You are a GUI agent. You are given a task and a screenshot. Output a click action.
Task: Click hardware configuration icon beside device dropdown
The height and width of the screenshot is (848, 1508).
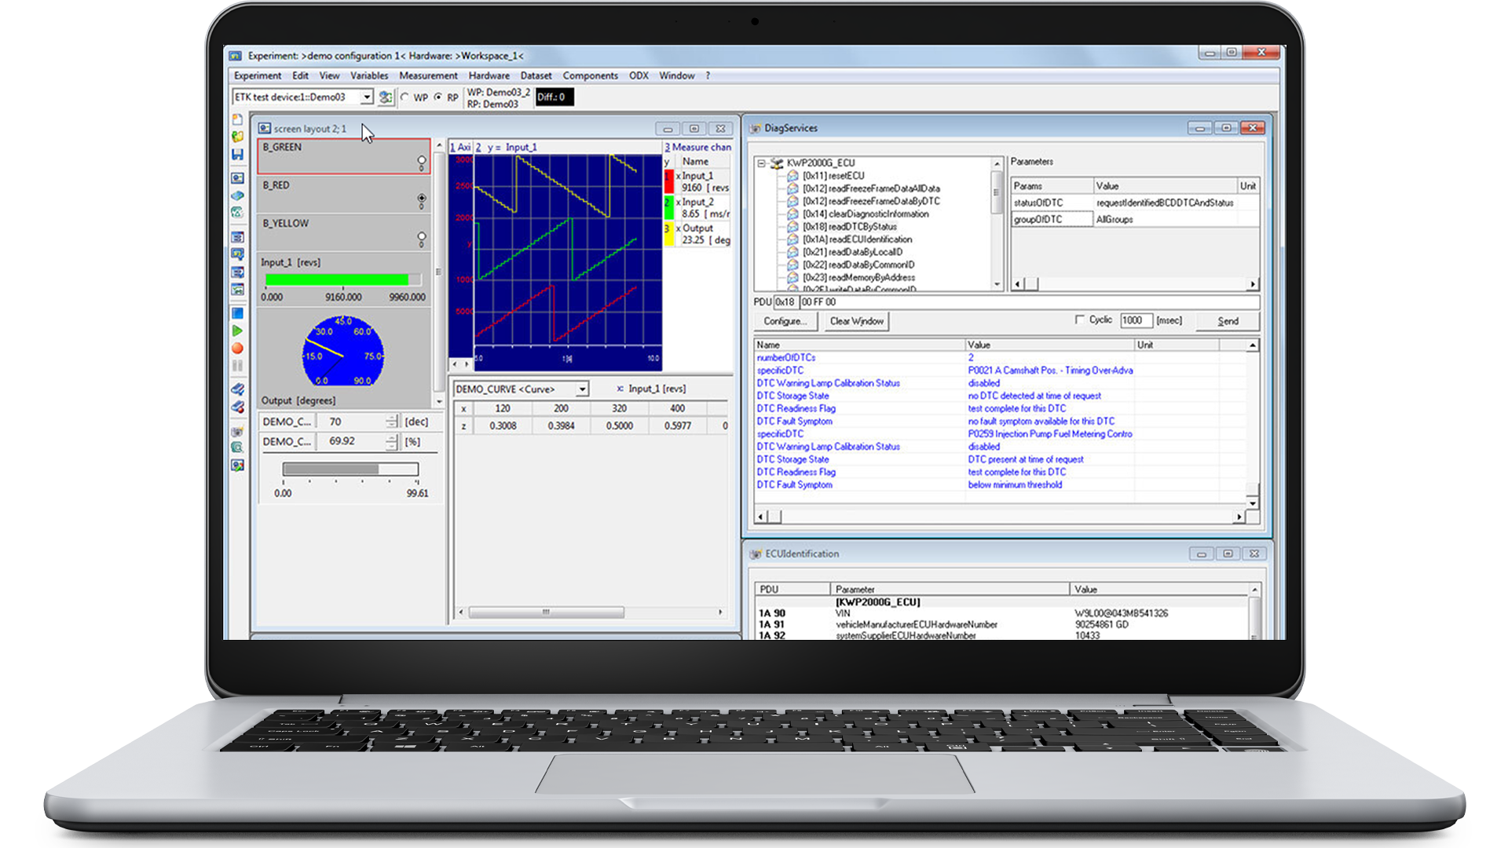[385, 97]
